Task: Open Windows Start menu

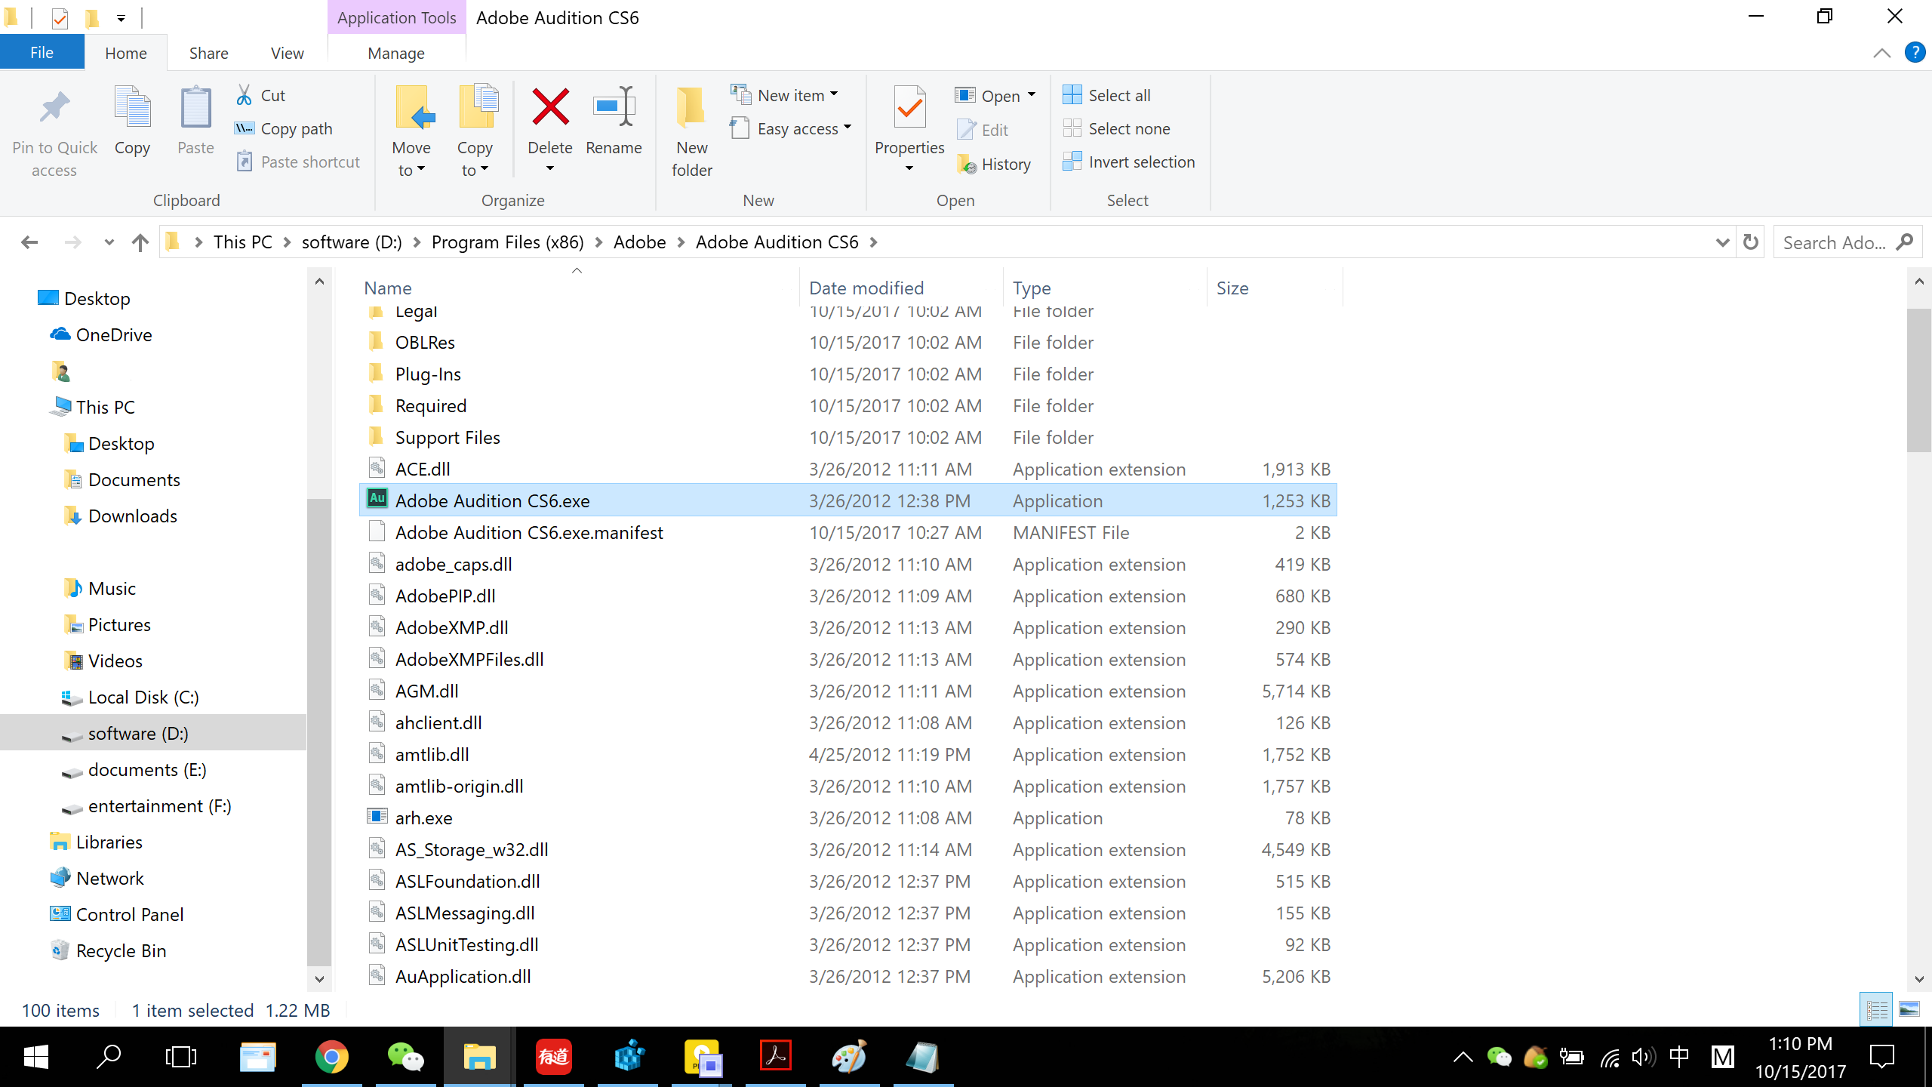Action: (36, 1057)
